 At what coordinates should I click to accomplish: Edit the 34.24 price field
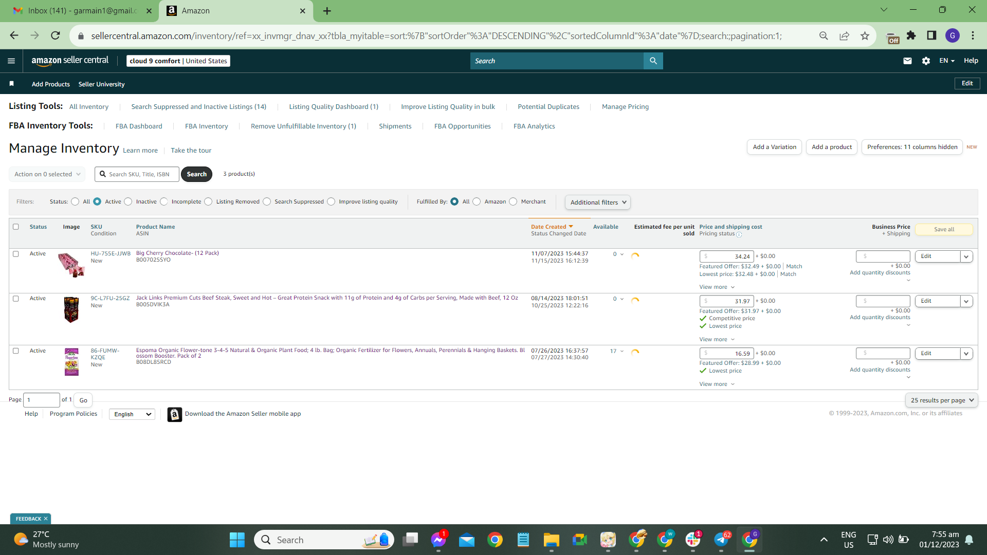726,256
